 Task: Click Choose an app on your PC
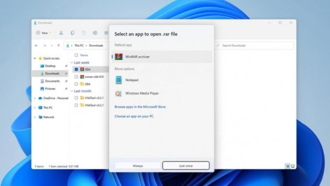pos(134,117)
